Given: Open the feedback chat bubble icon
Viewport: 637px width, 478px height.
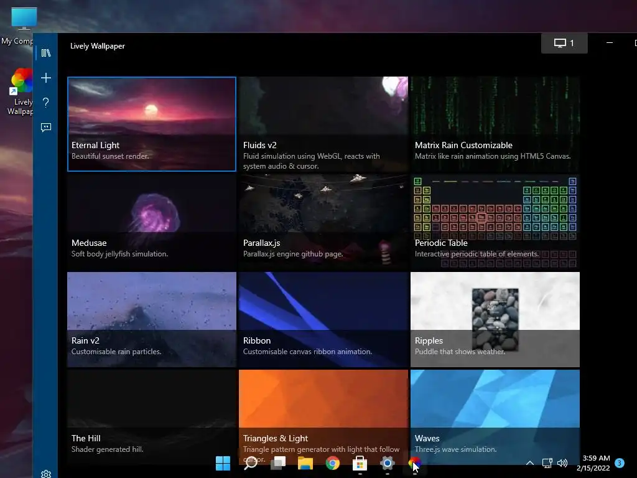Looking at the screenshot, I should [46, 128].
